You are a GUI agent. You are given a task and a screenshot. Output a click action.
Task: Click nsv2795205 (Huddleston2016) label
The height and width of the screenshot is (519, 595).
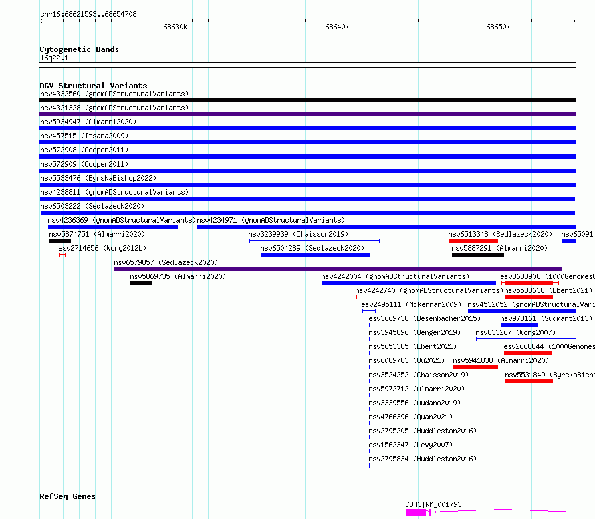[x=423, y=431]
